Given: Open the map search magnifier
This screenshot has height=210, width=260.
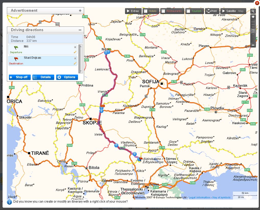Looking at the screenshot, I should pos(253,11).
